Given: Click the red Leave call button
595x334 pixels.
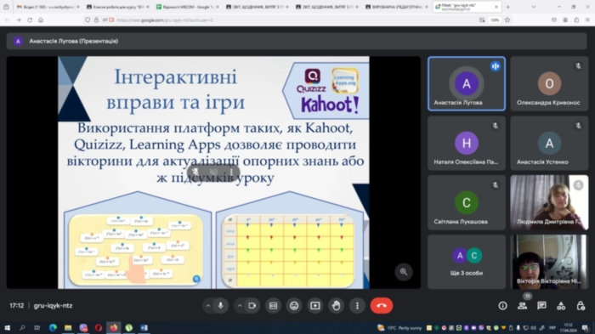Looking at the screenshot, I should pyautogui.click(x=382, y=306).
